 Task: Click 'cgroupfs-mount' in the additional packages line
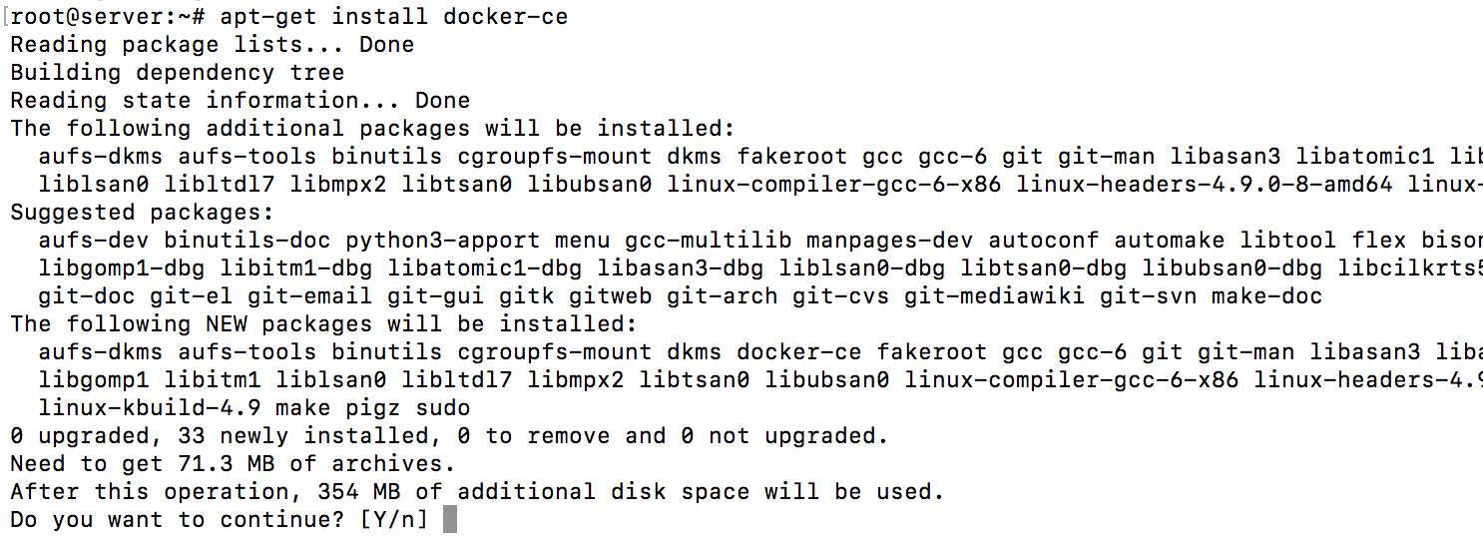tap(554, 157)
